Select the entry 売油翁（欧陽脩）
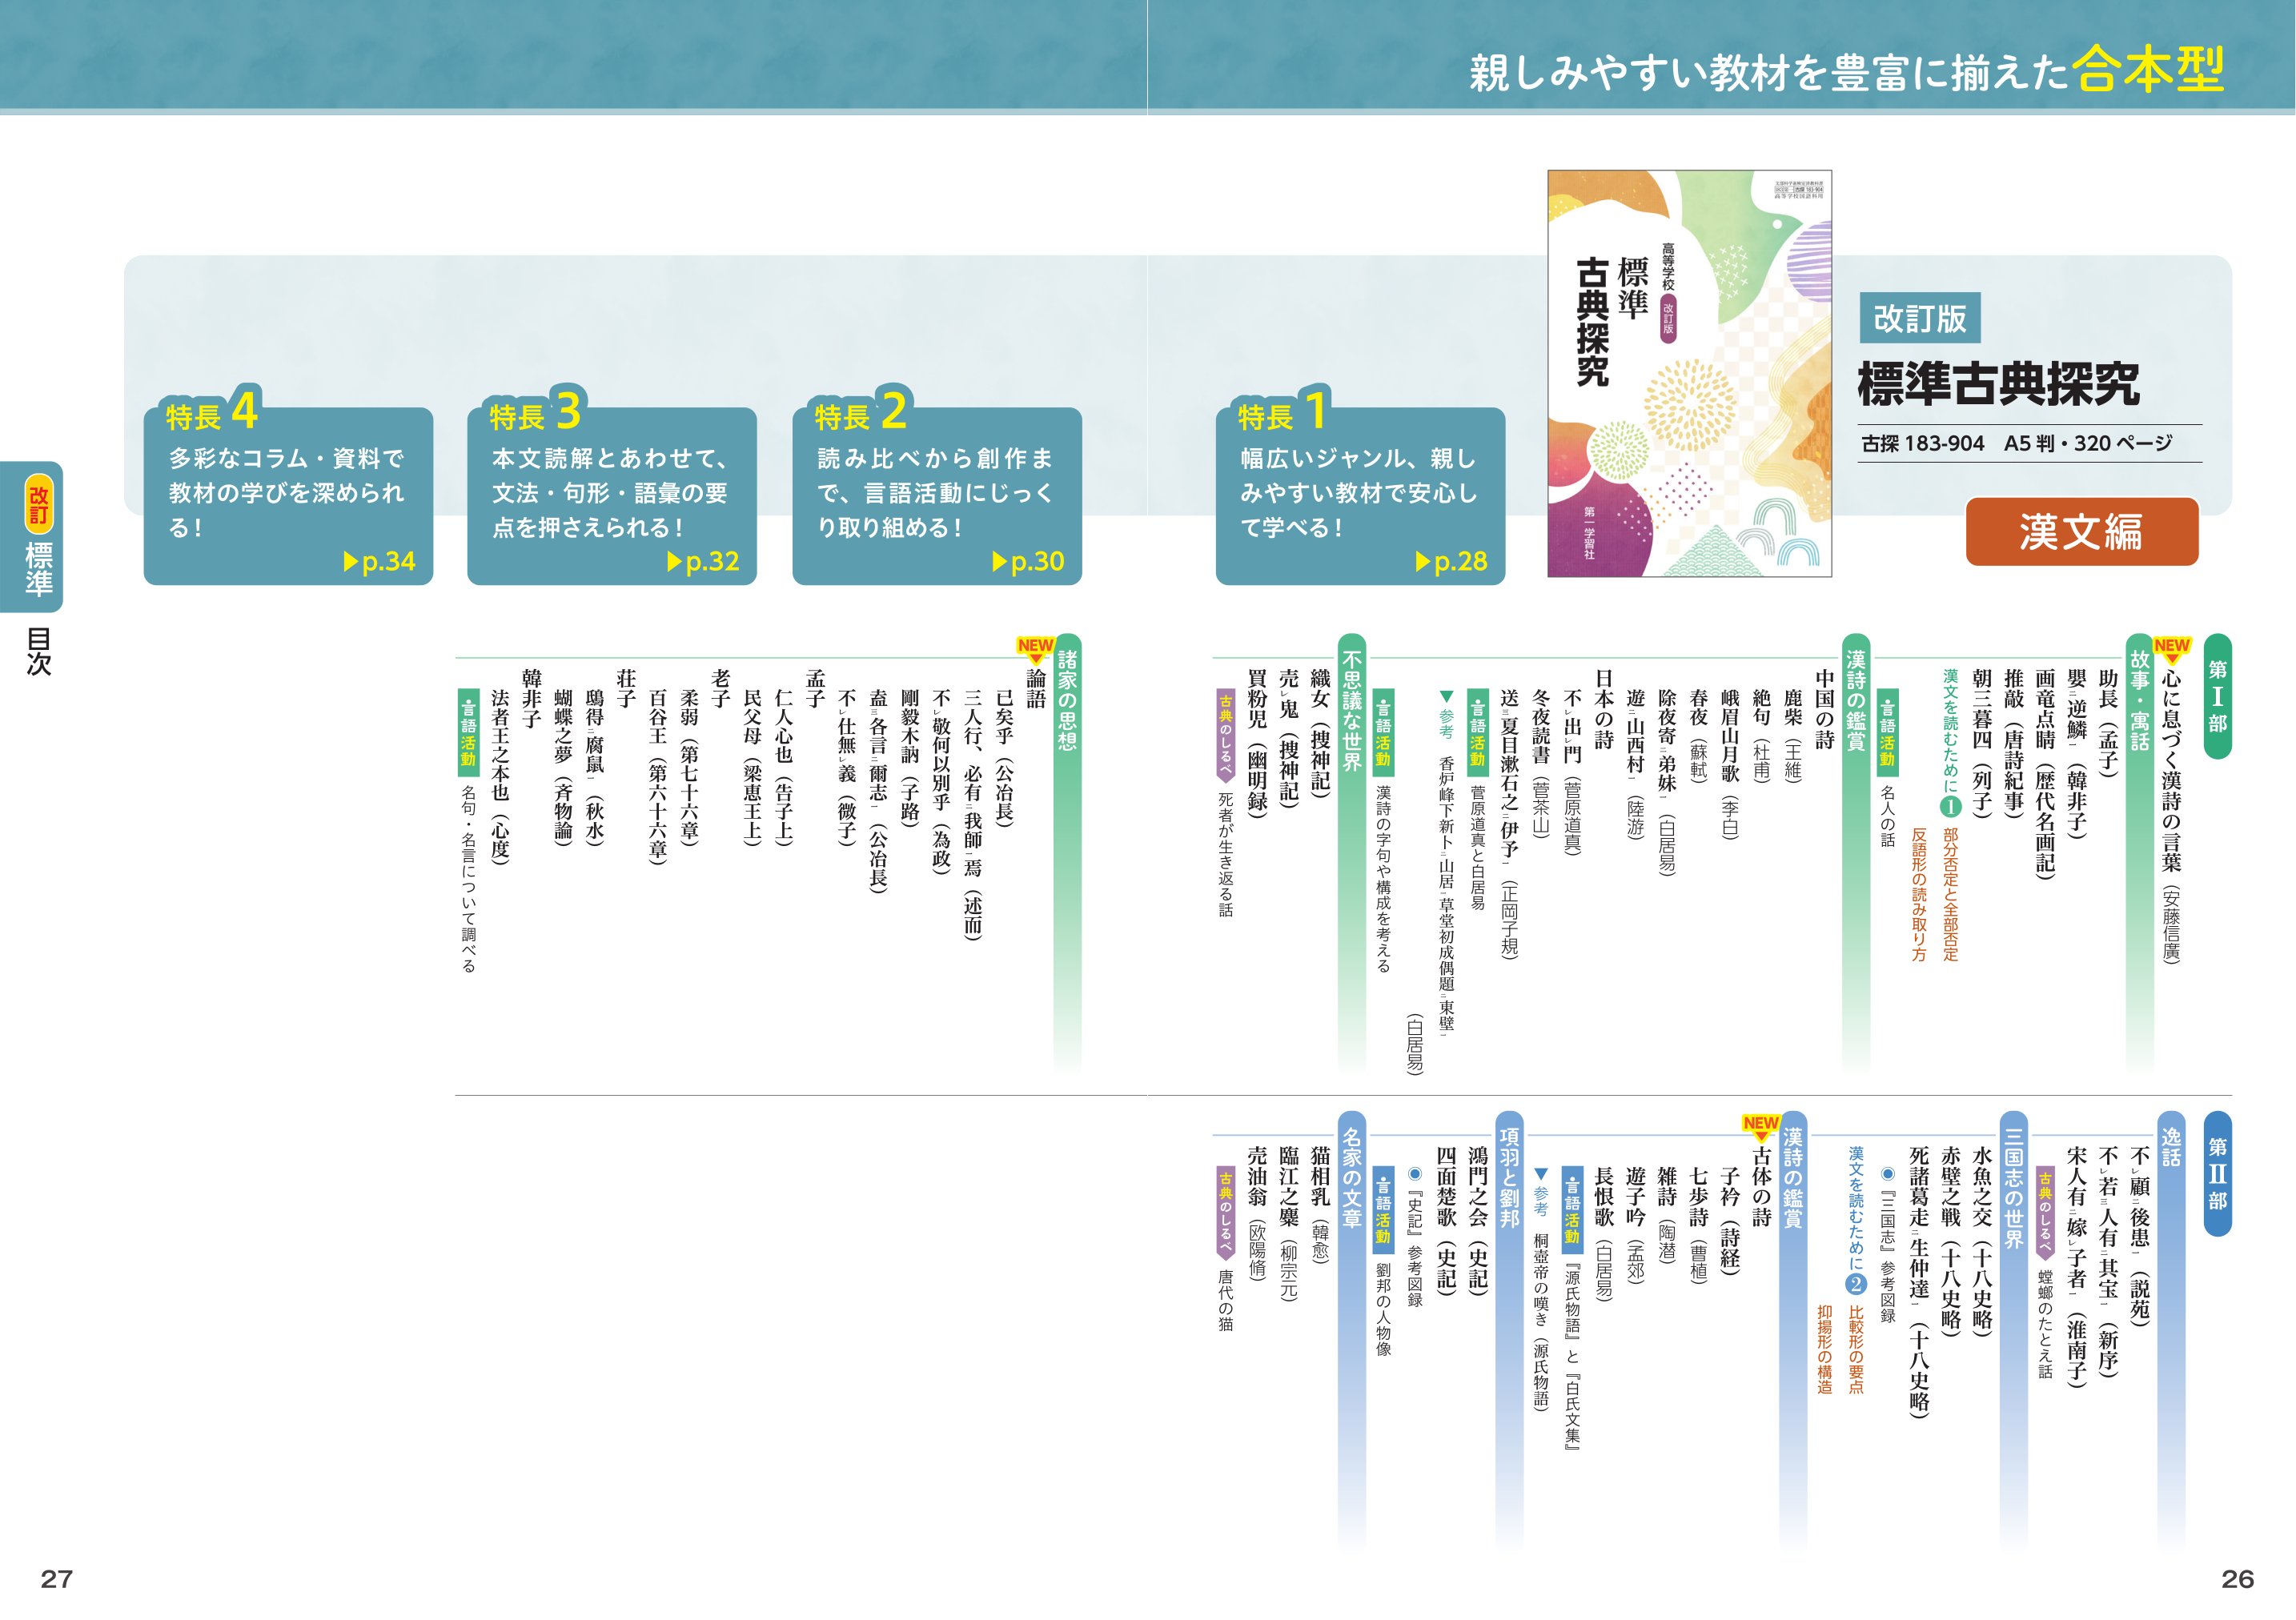Screen dimensions: 2296x1620 [1257, 1213]
